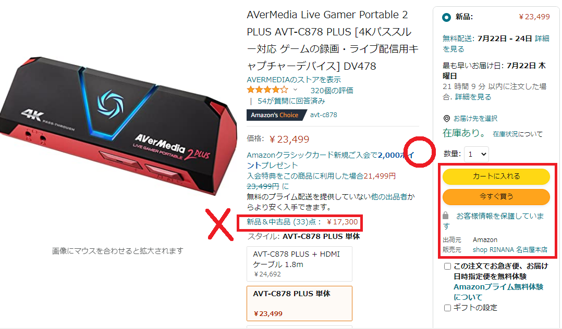Select the 新品 radio button
The width and height of the screenshot is (562, 329).
pos(447,17)
